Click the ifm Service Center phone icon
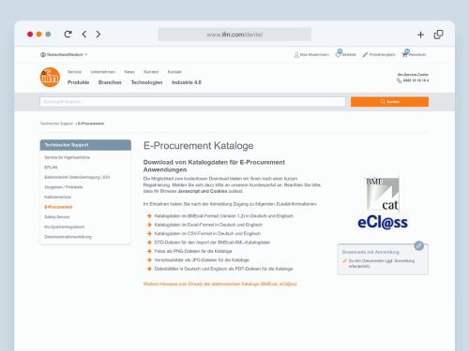This screenshot has height=351, width=469. point(400,80)
